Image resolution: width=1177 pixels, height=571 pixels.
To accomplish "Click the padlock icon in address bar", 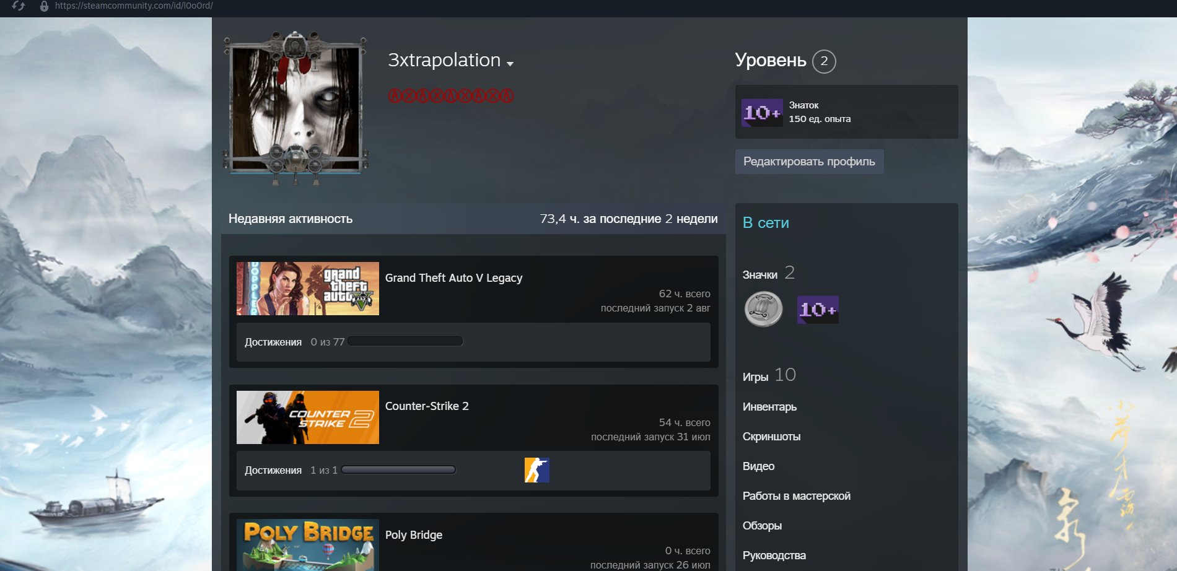I will pyautogui.click(x=44, y=6).
